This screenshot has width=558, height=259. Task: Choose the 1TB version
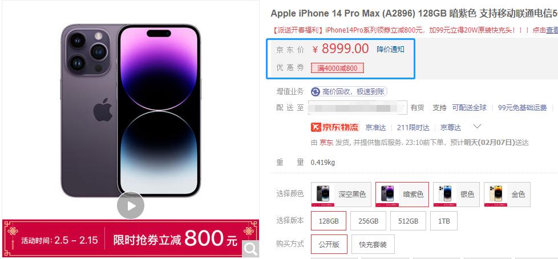pos(444,221)
